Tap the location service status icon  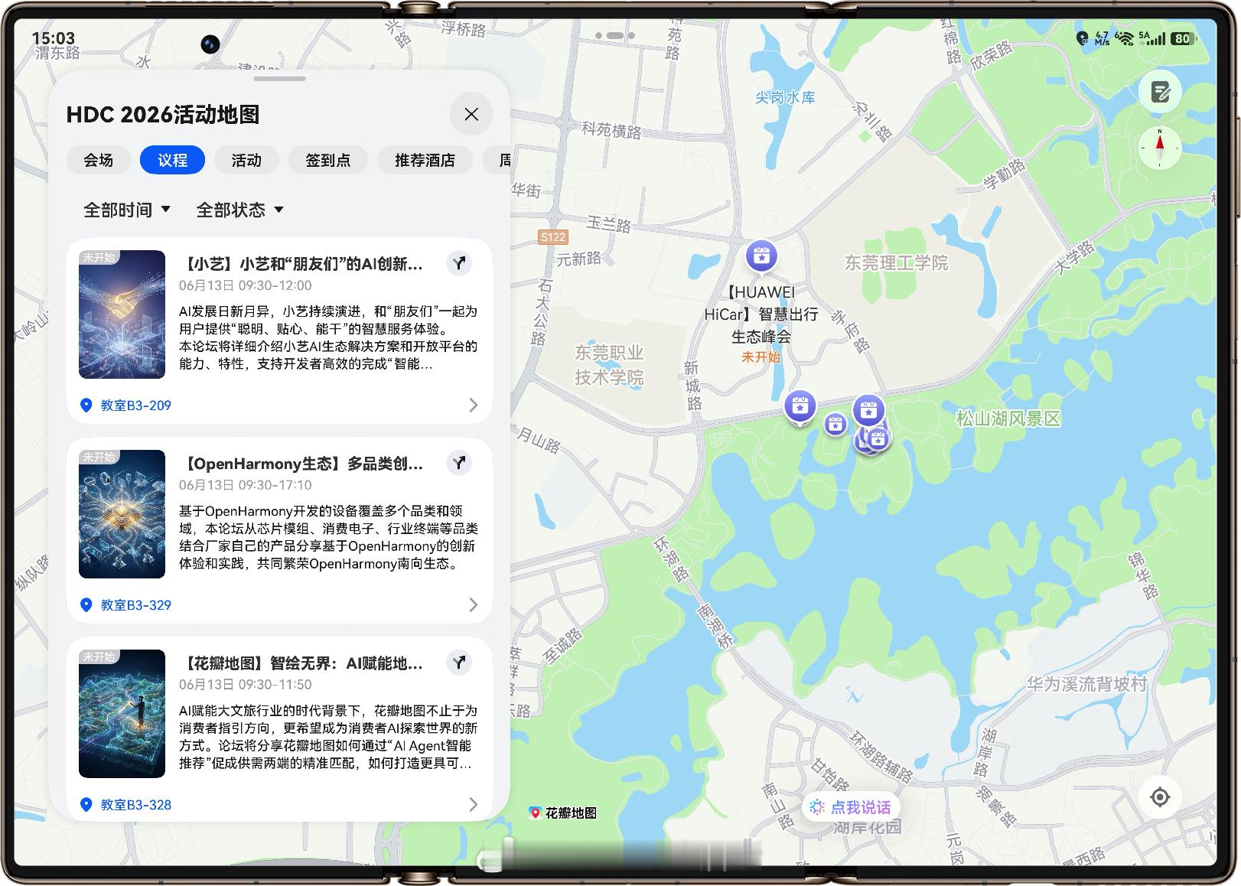coord(1082,38)
